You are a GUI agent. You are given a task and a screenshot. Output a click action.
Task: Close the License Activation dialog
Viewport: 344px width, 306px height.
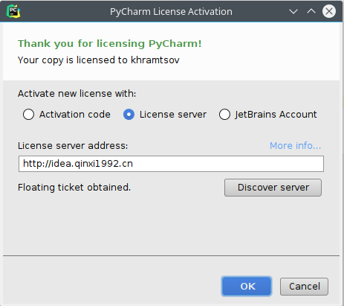pos(329,11)
